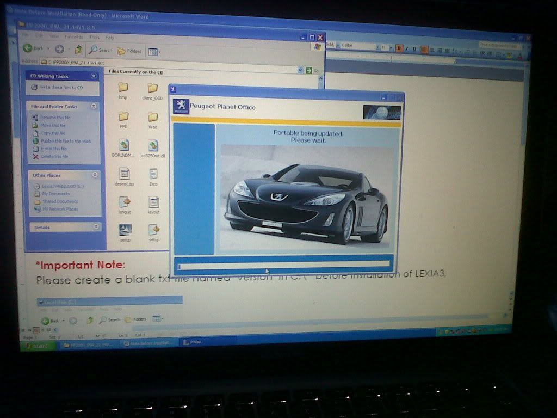Screen dimensions: 557x418
Task: Open the Edit menu in Explorer
Action: (x=39, y=35)
